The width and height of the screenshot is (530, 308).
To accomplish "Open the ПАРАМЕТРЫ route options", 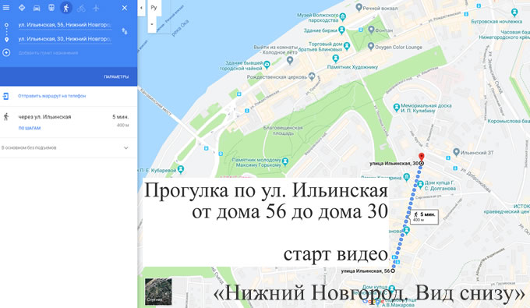I will coord(116,76).
